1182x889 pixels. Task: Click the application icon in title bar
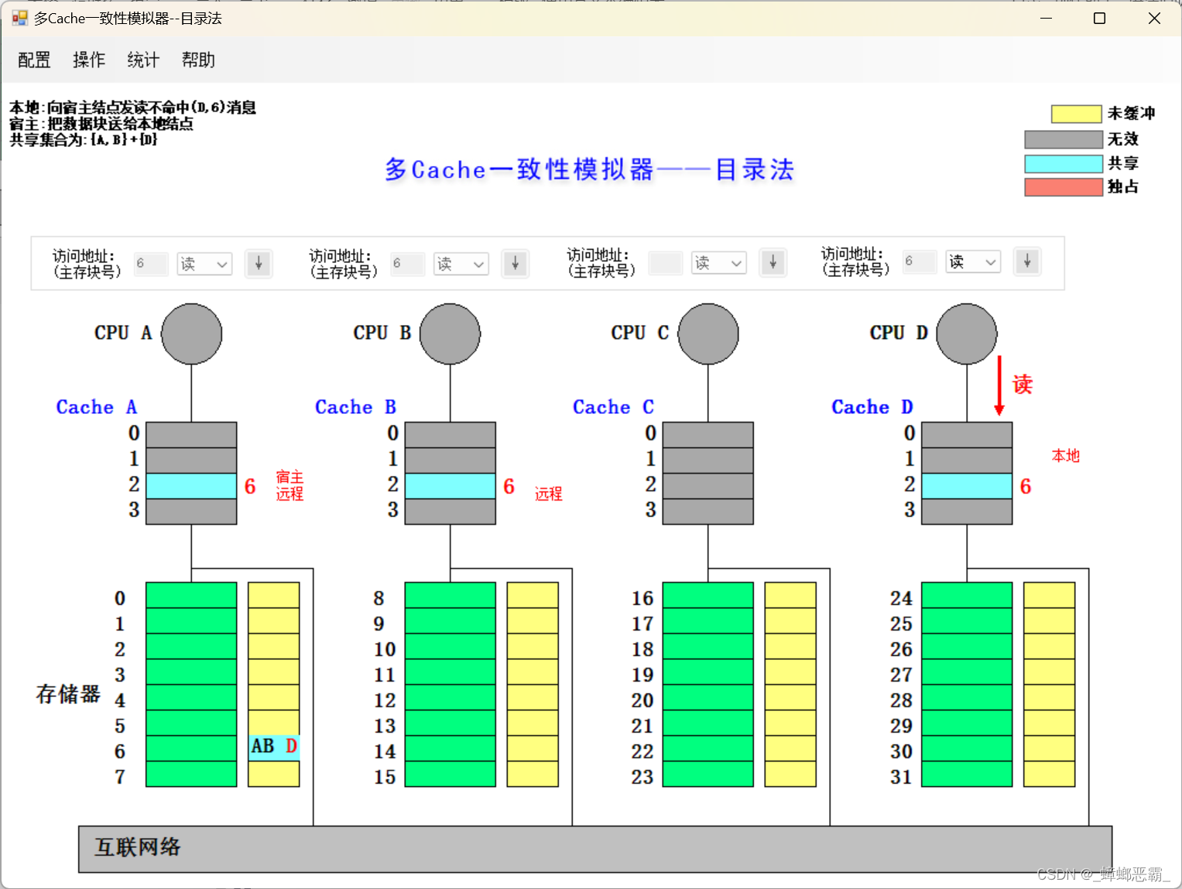tap(20, 18)
